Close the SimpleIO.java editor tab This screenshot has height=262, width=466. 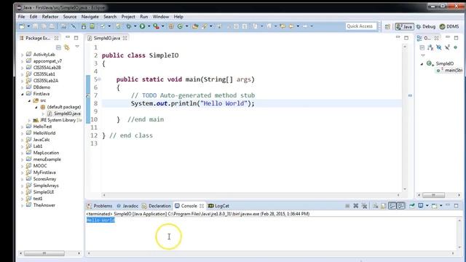125,38
